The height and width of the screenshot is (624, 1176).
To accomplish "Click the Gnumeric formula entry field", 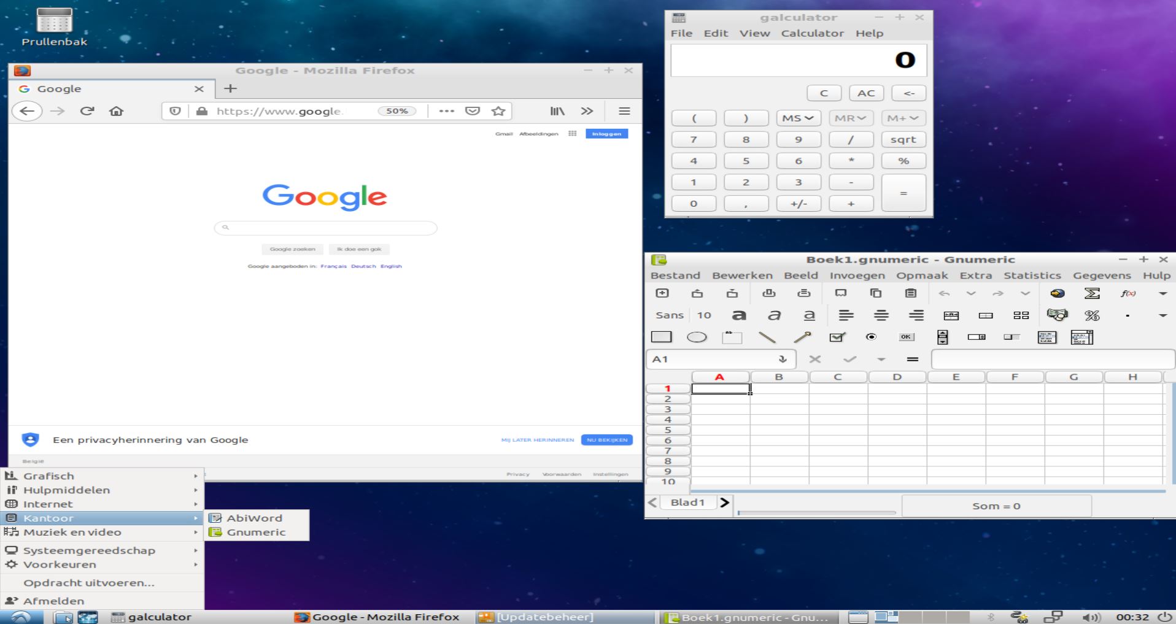I will click(1052, 359).
